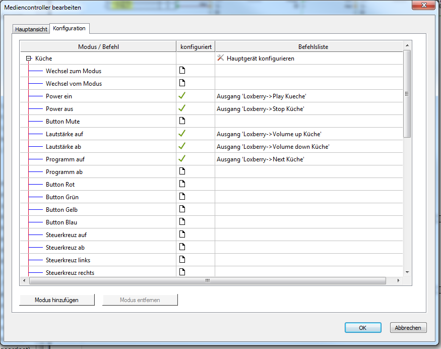This screenshot has height=349, width=441.
Task: Select the Power aus row label
Action: [59, 109]
